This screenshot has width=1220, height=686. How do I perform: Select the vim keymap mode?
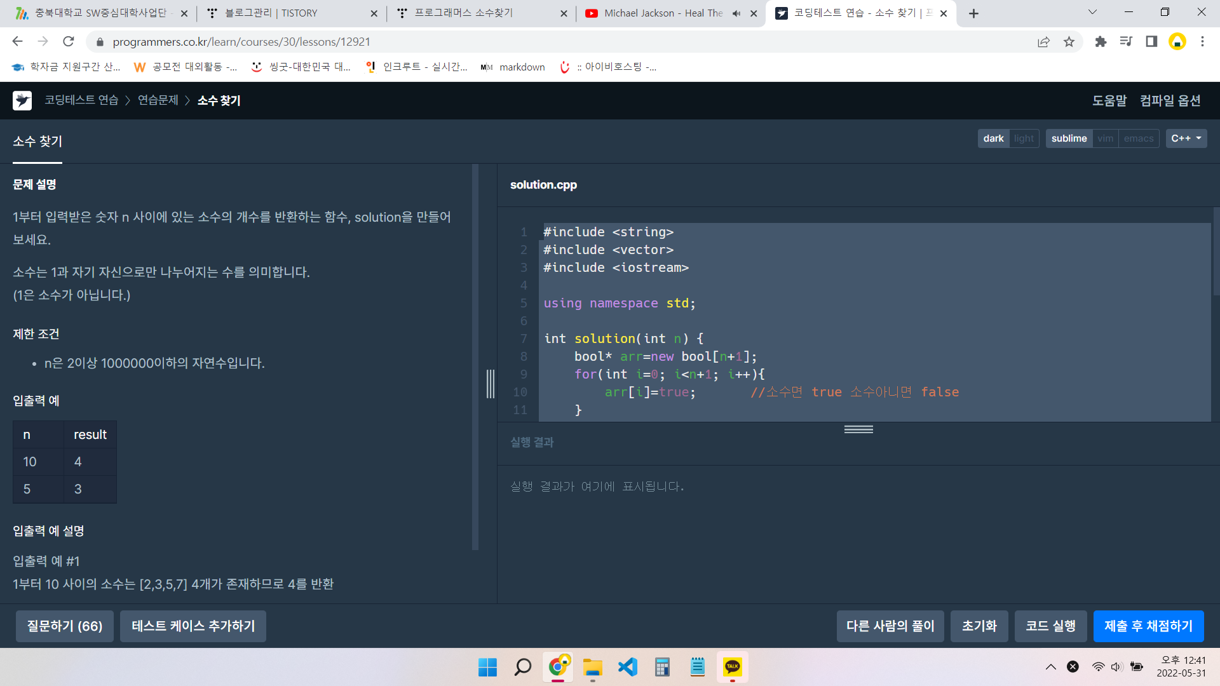[x=1105, y=138]
